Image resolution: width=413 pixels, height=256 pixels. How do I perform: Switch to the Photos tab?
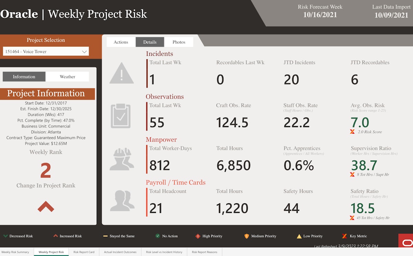pyautogui.click(x=179, y=42)
